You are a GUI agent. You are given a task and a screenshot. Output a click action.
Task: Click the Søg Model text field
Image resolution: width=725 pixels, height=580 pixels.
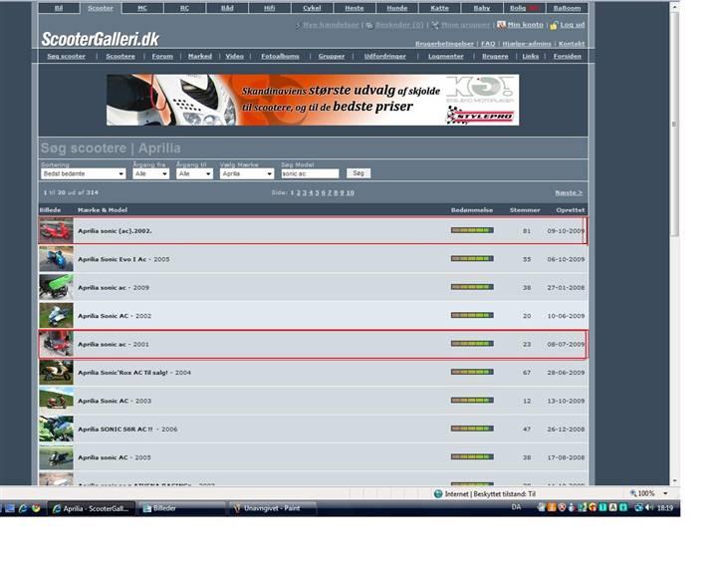coord(310,173)
